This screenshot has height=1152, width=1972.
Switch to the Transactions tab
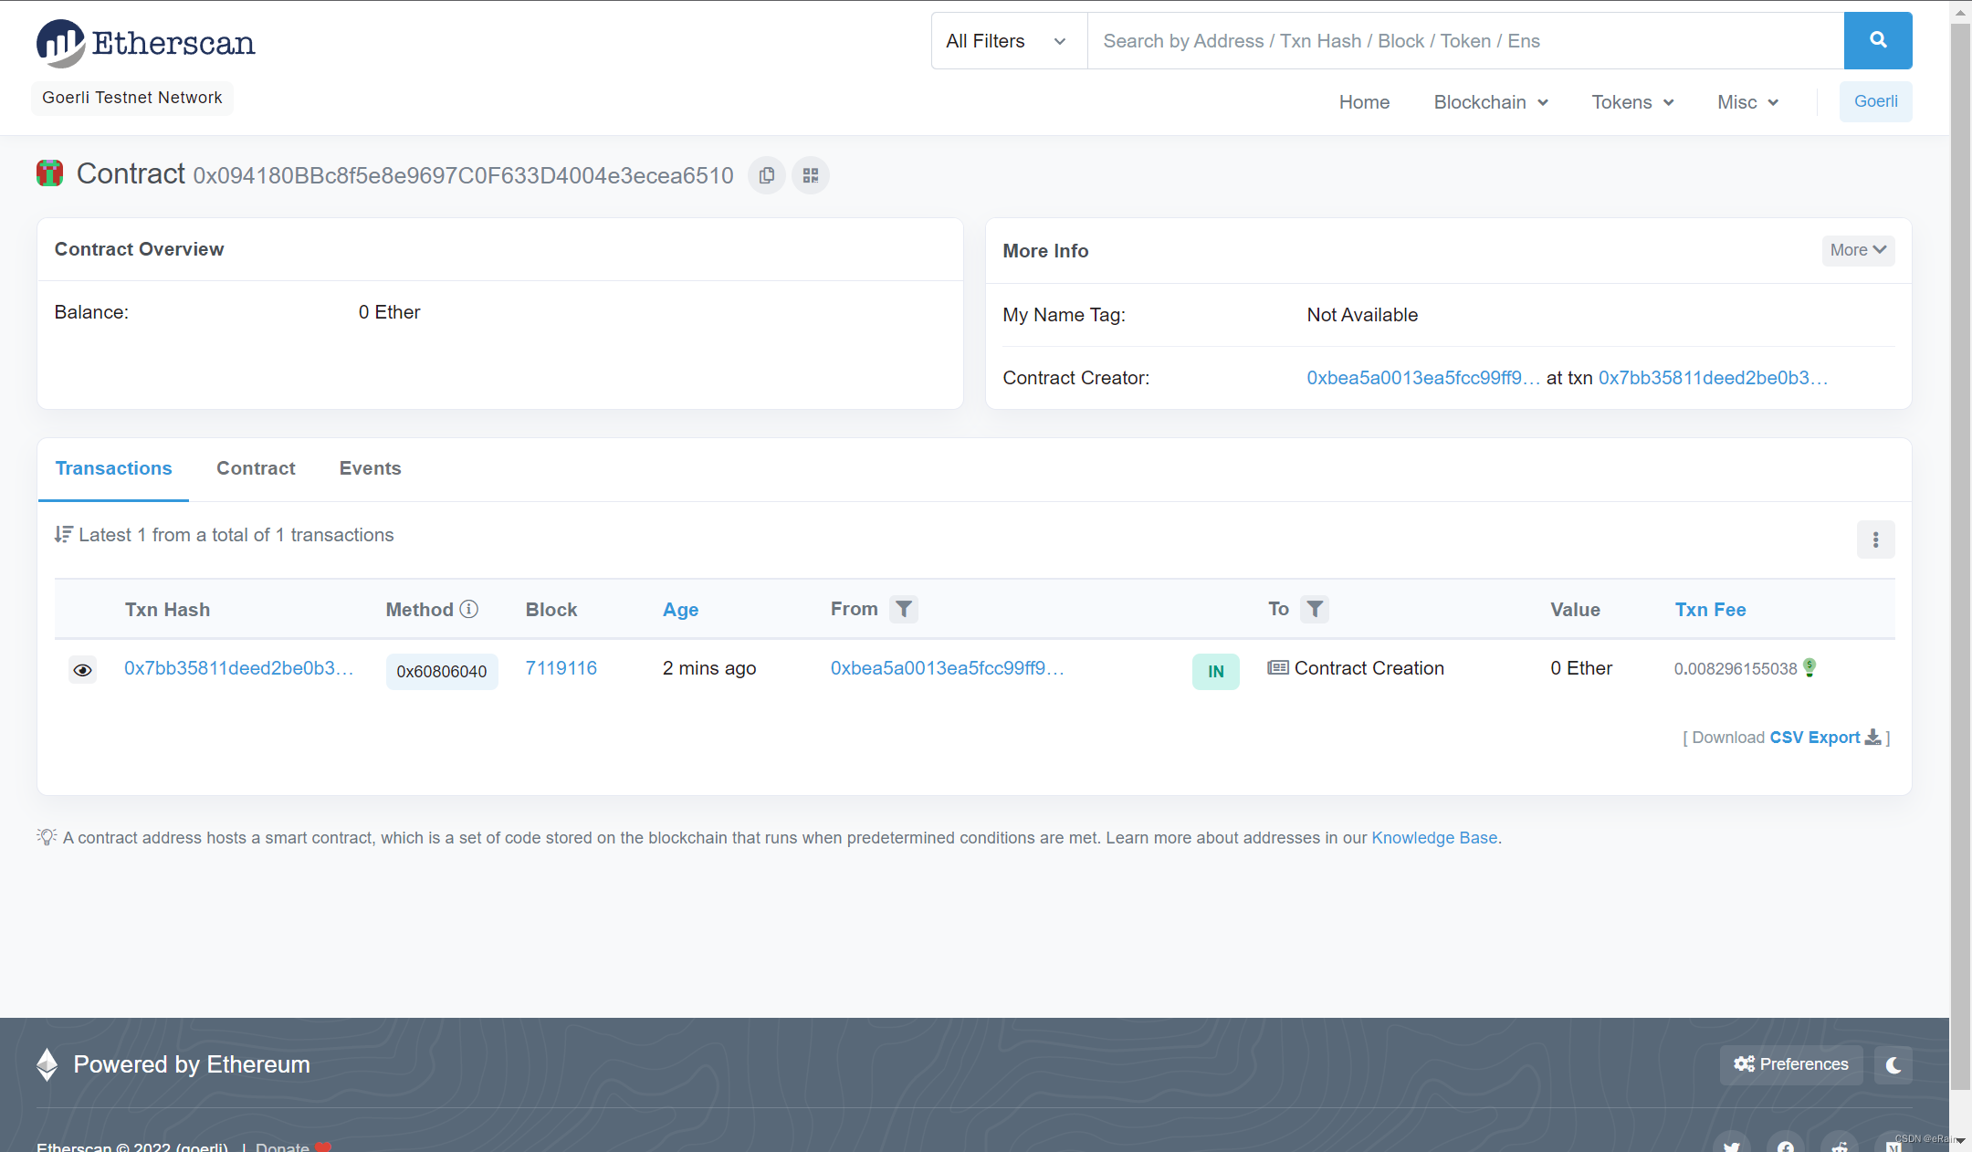point(113,468)
